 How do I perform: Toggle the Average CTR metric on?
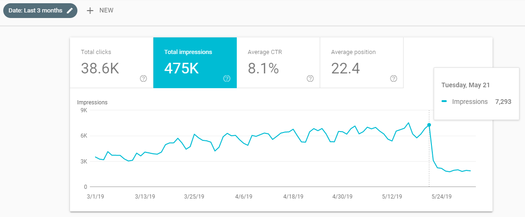(278, 63)
